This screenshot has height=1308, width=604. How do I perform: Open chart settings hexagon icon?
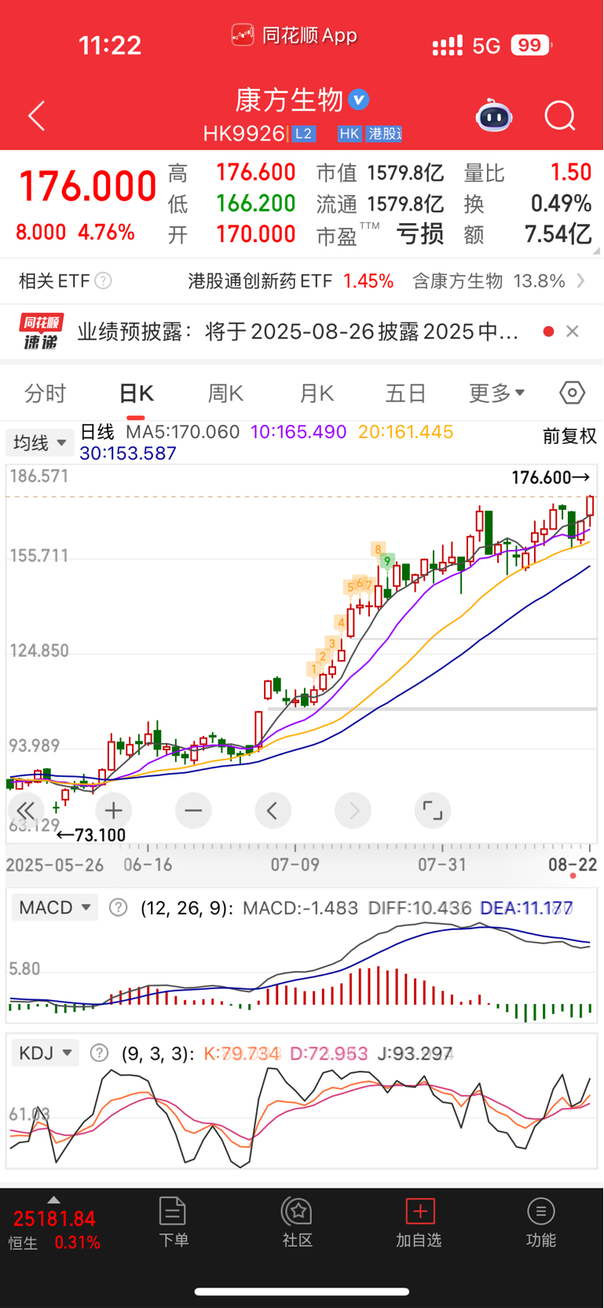(573, 393)
